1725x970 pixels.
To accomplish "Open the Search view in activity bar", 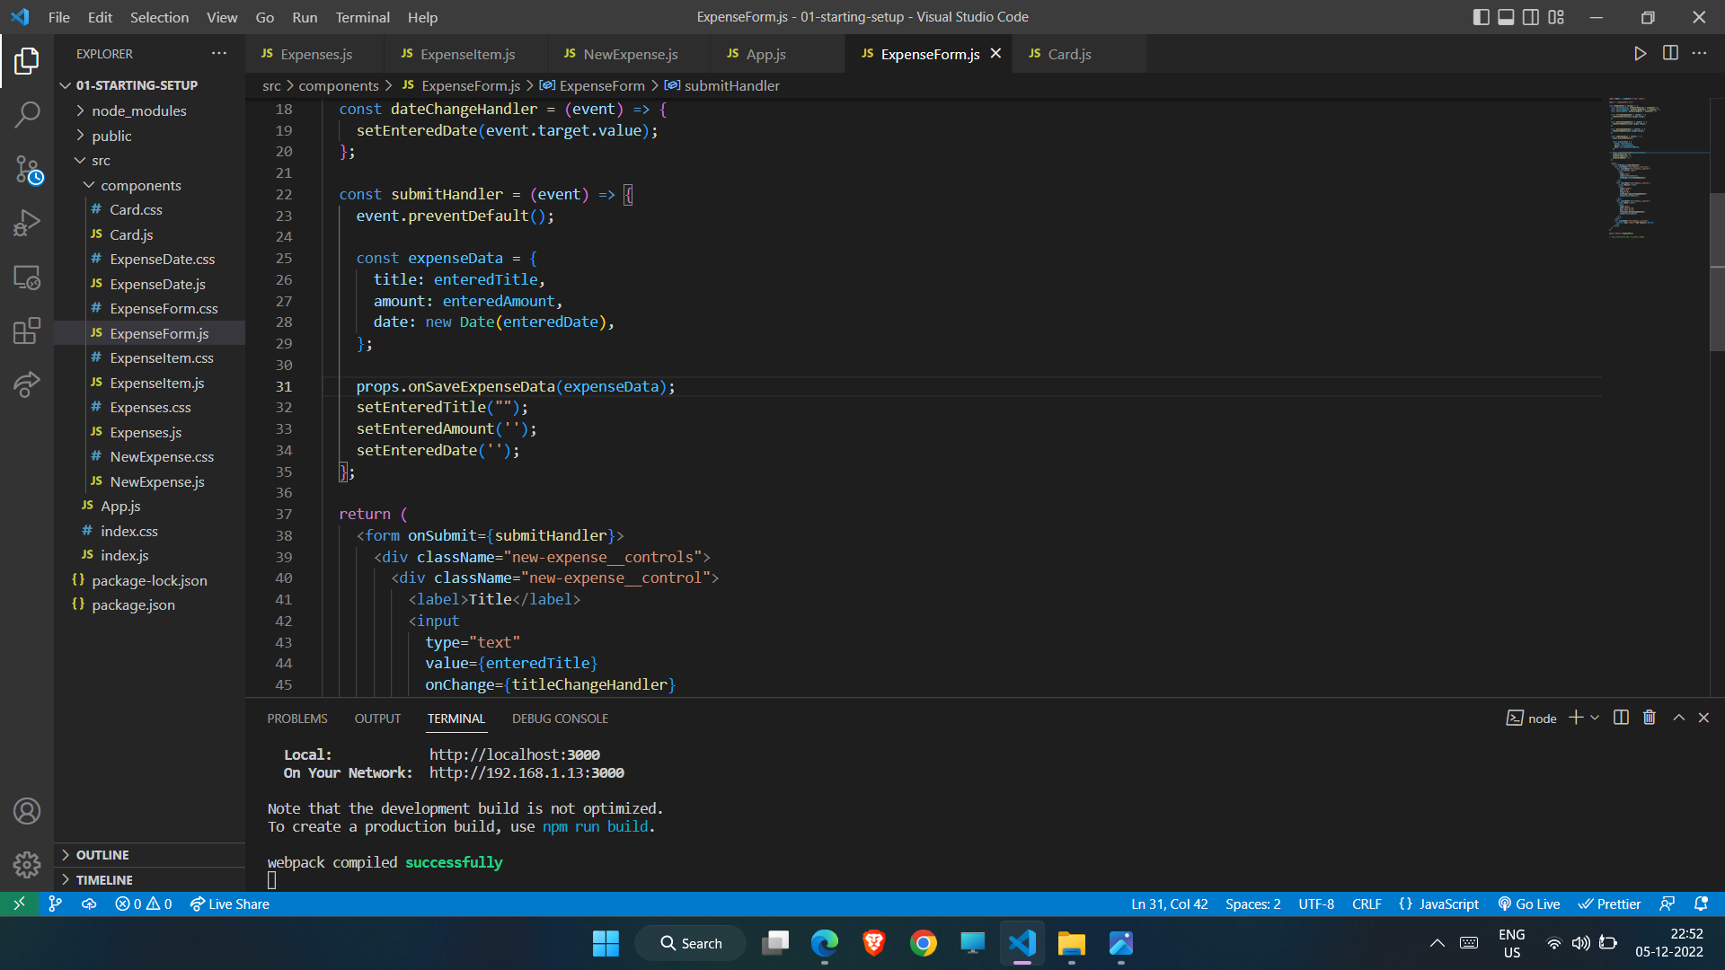I will click(27, 114).
